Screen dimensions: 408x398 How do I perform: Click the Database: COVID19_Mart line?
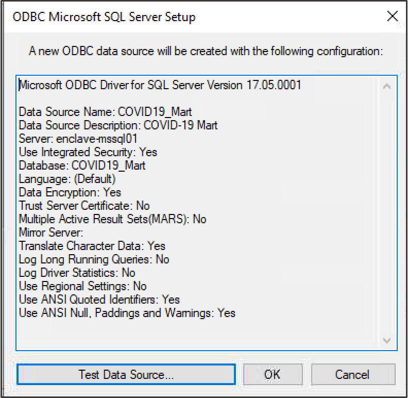tap(82, 165)
